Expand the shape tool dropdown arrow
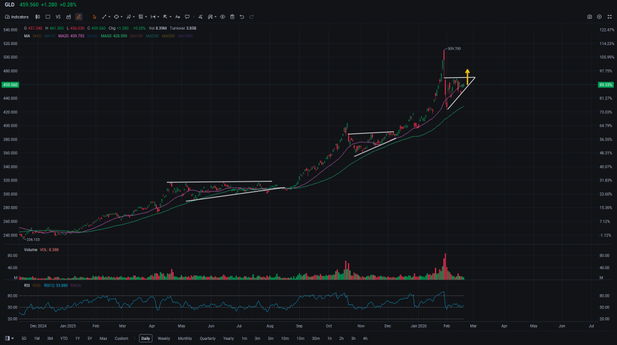The height and width of the screenshot is (345, 617). 121,17
